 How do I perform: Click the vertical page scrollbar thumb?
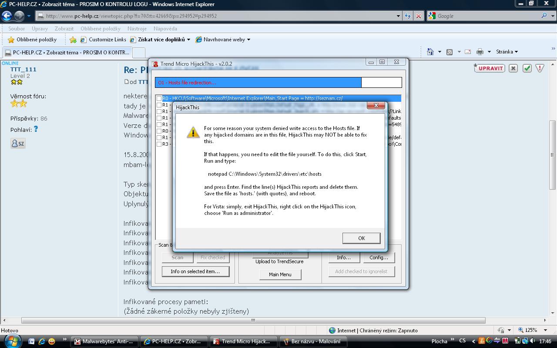tap(553, 154)
